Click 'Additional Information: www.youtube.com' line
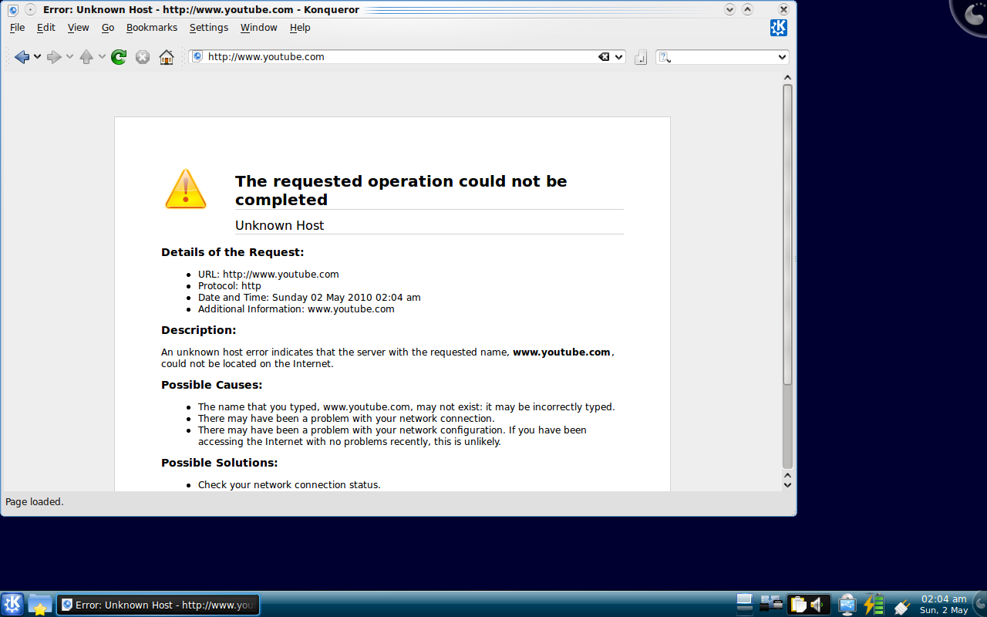This screenshot has height=617, width=987. [x=296, y=308]
